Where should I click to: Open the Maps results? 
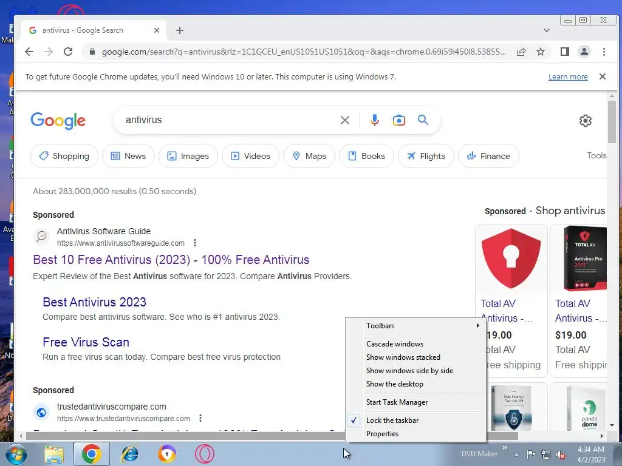coord(309,156)
